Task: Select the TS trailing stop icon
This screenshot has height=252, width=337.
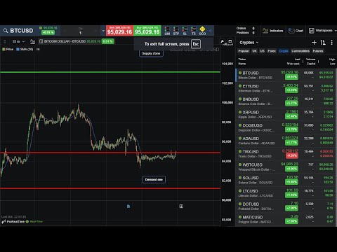Action: (194, 31)
